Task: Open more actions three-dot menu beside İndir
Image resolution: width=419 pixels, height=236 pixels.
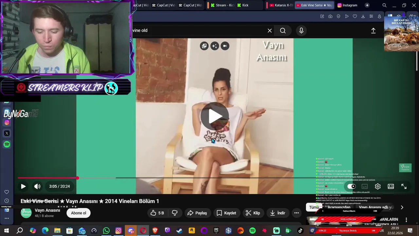Action: tap(297, 213)
